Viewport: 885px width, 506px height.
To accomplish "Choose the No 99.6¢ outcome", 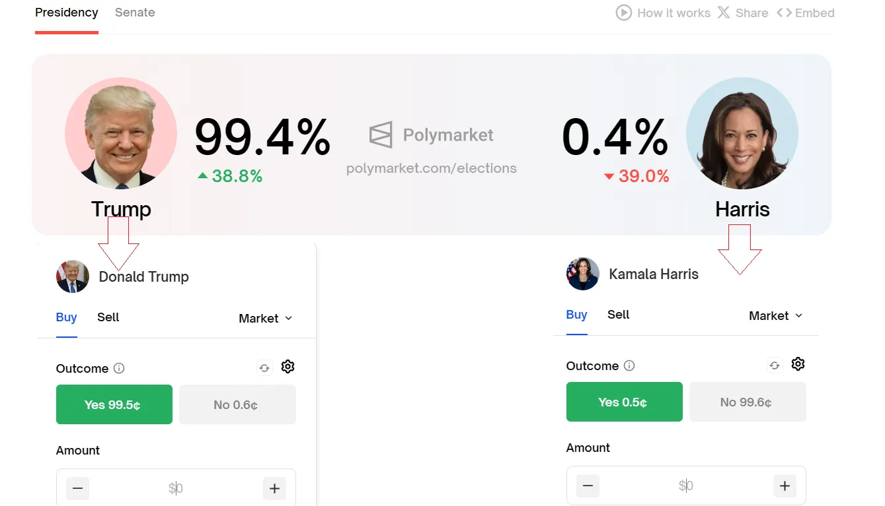I will (x=748, y=402).
